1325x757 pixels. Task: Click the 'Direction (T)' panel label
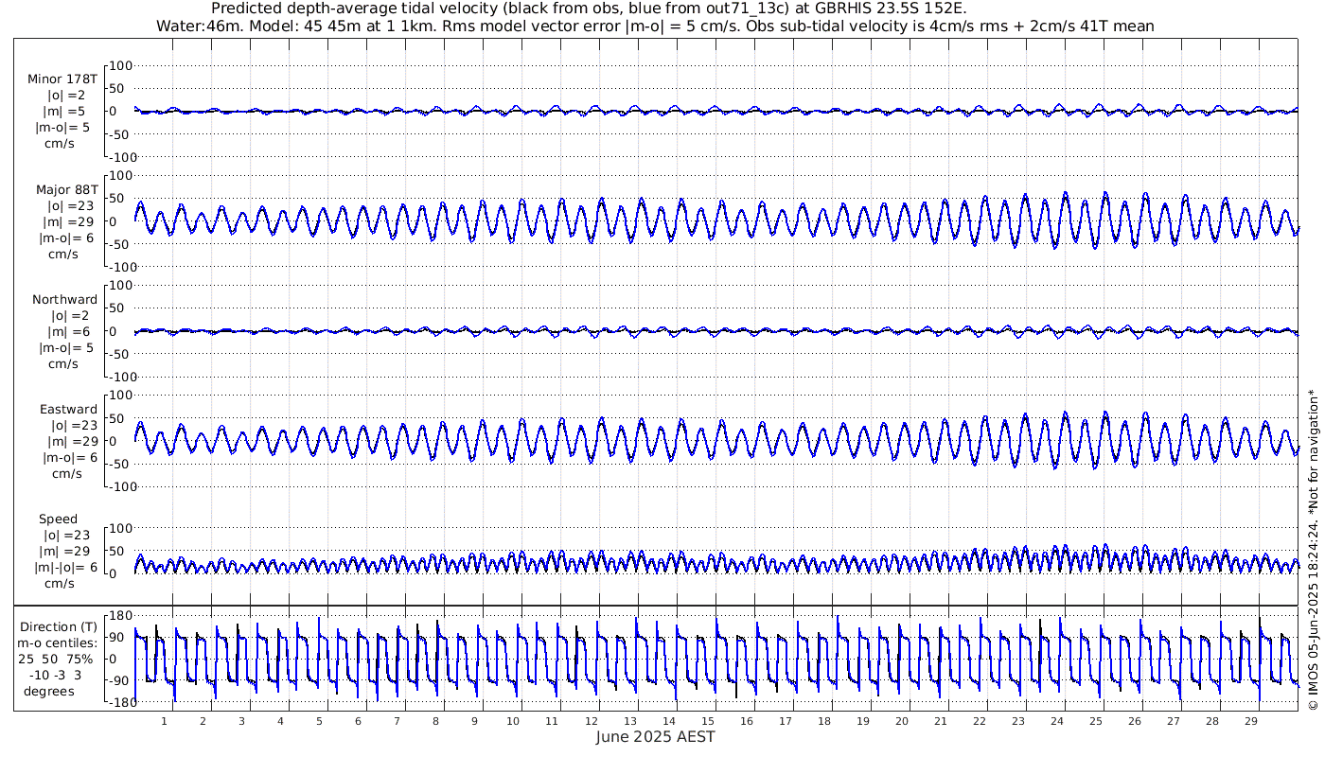click(59, 627)
